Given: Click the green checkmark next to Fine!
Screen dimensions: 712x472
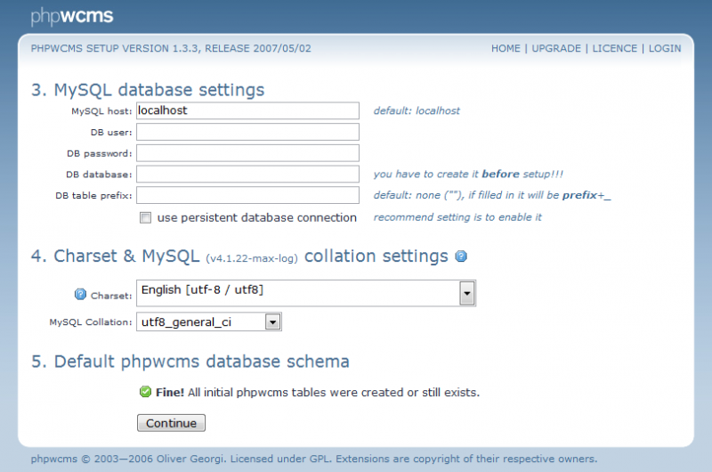Looking at the screenshot, I should click(x=145, y=392).
